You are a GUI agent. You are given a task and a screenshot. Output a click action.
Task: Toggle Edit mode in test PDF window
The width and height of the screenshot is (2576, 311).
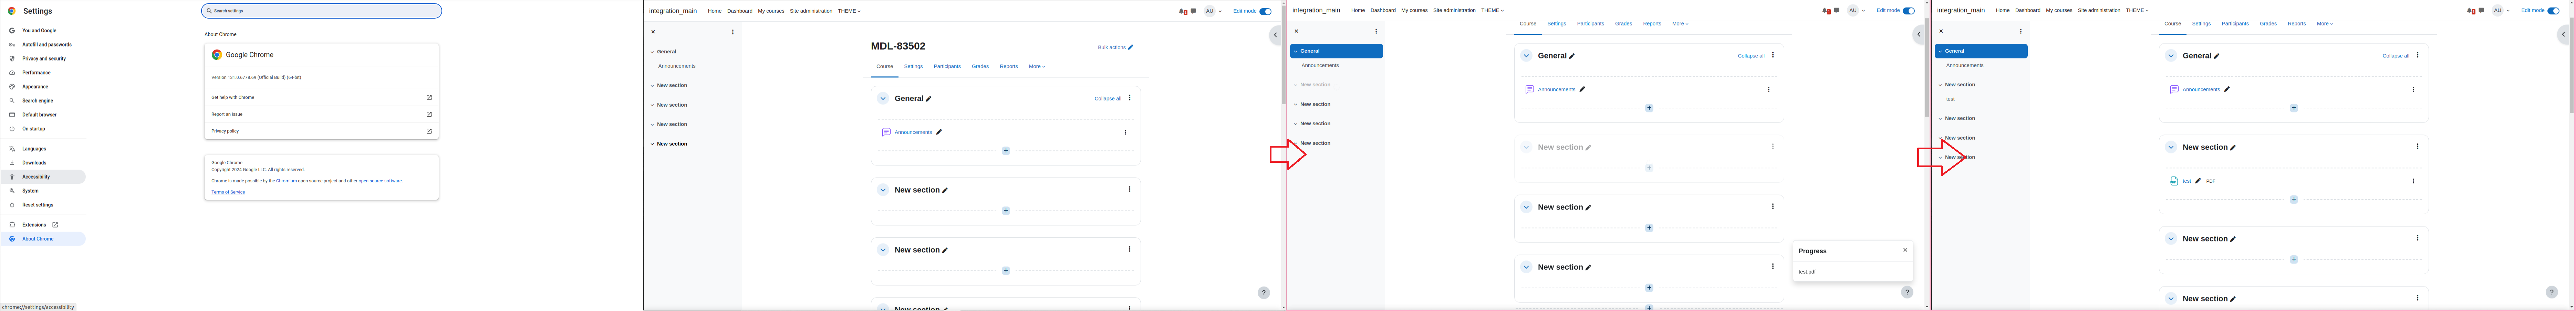(x=2553, y=11)
